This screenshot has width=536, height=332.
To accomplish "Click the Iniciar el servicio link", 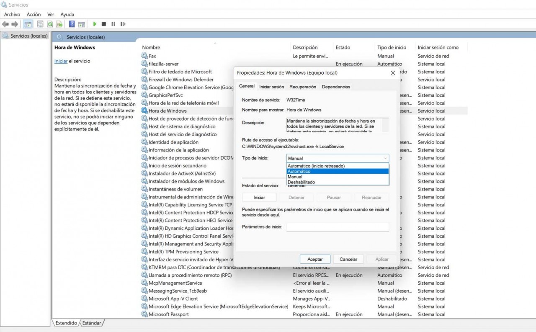I will pyautogui.click(x=61, y=61).
